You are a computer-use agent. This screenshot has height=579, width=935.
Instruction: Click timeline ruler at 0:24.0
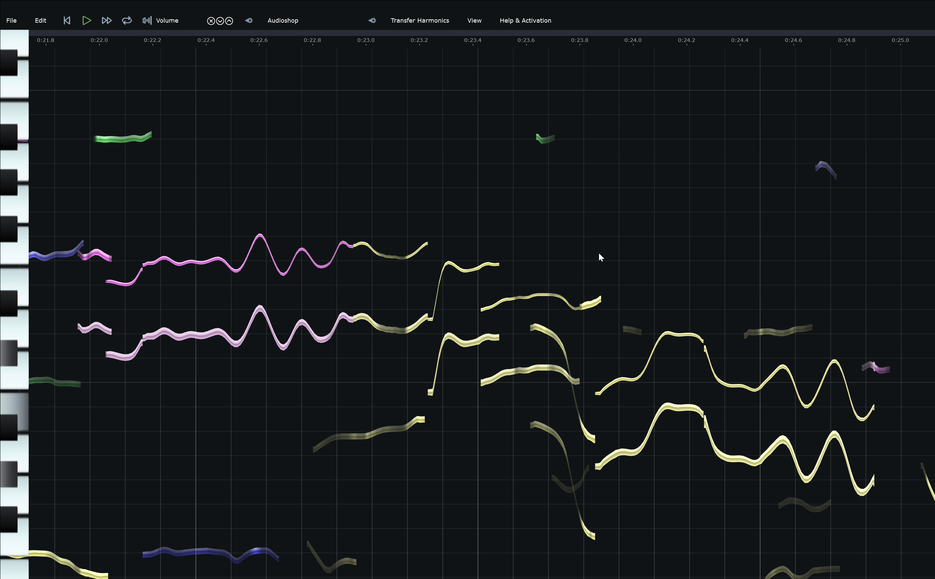click(633, 40)
